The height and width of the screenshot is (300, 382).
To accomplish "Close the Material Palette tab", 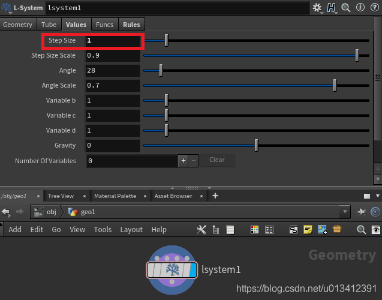I will [145, 196].
